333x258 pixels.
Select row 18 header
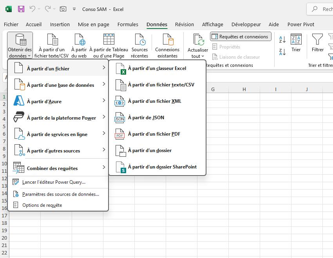click(x=4, y=223)
